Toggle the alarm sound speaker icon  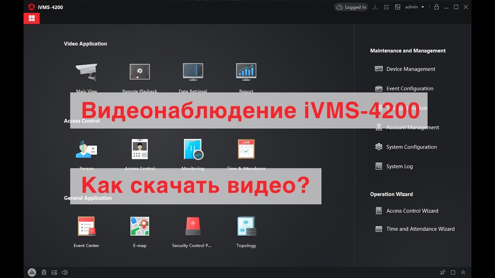pyautogui.click(x=65, y=272)
